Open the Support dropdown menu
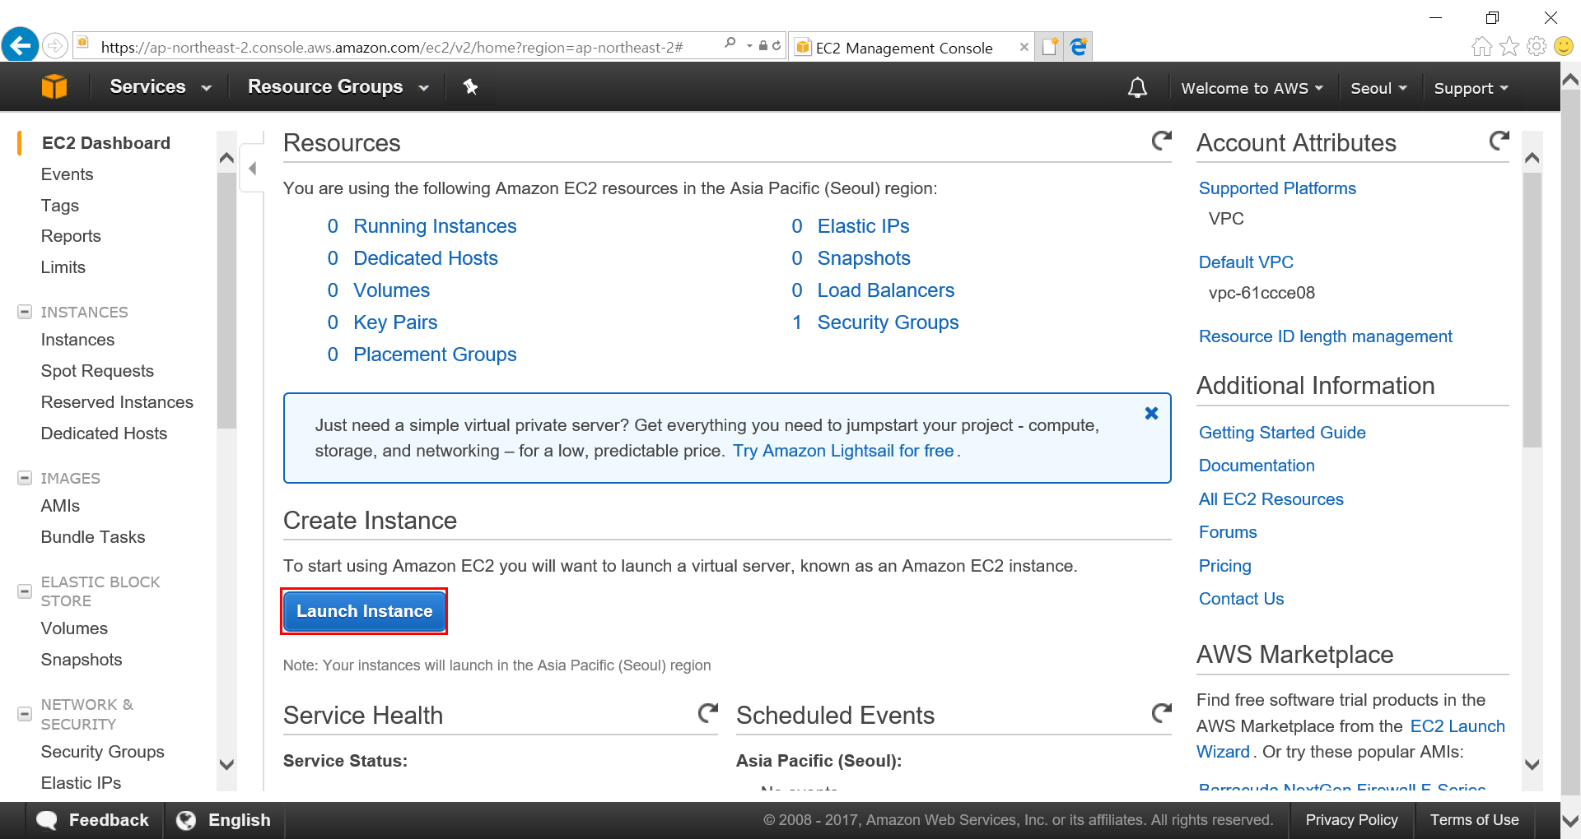The height and width of the screenshot is (839, 1581). [x=1471, y=88]
